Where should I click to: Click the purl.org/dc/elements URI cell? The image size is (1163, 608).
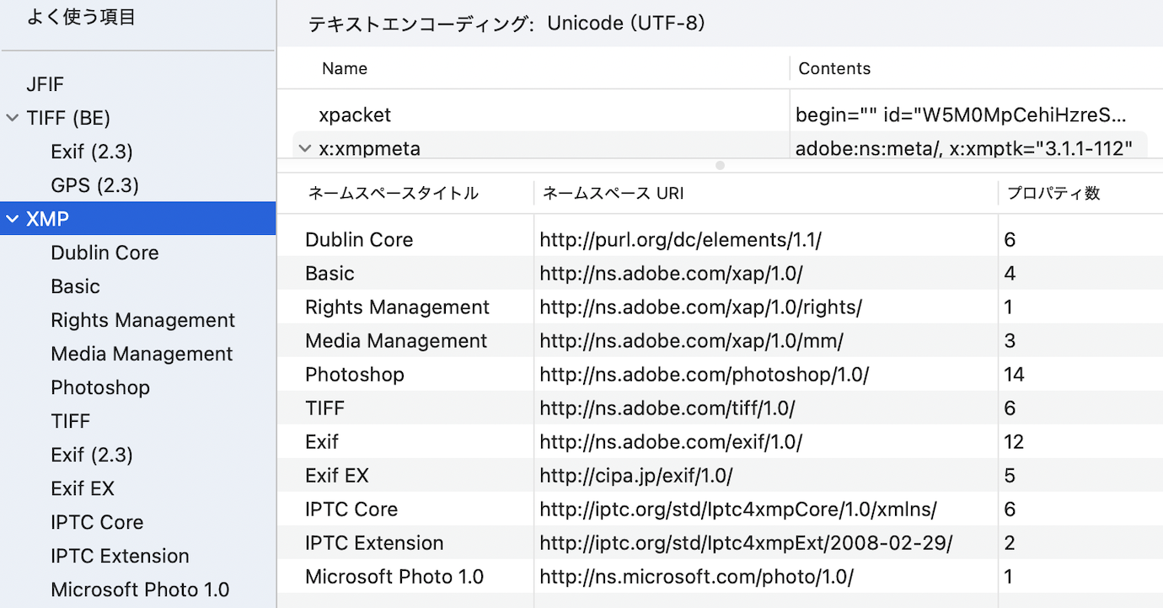[x=680, y=240]
